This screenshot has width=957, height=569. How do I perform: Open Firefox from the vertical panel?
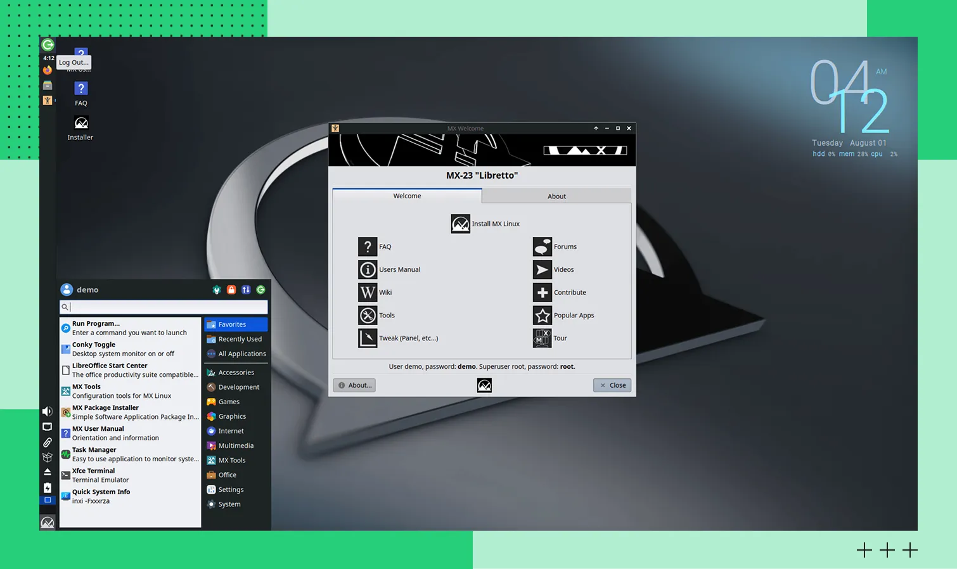click(48, 70)
